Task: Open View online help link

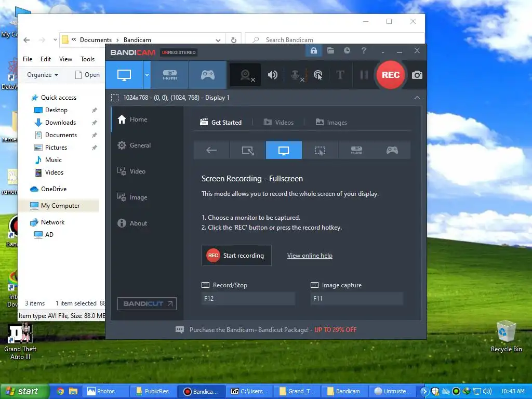Action: (x=310, y=256)
